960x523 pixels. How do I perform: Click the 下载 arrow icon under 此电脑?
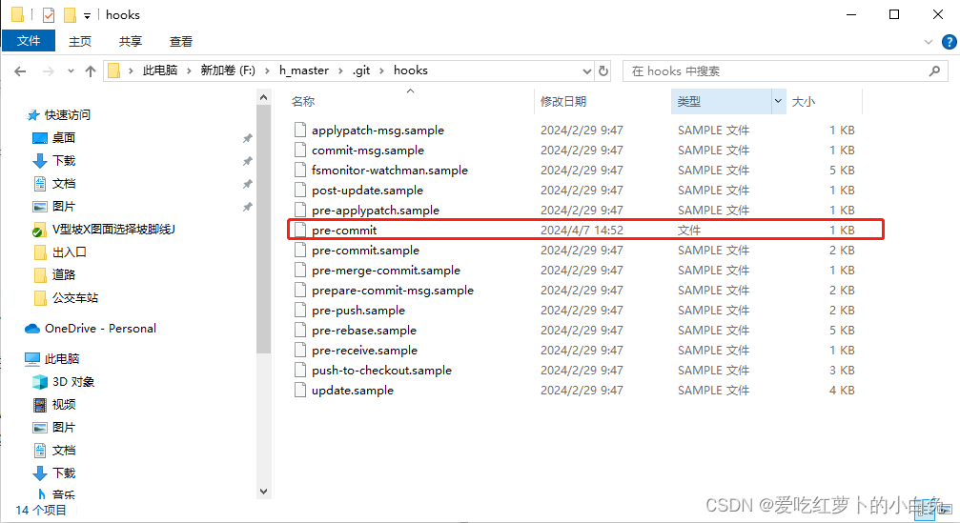tap(40, 473)
